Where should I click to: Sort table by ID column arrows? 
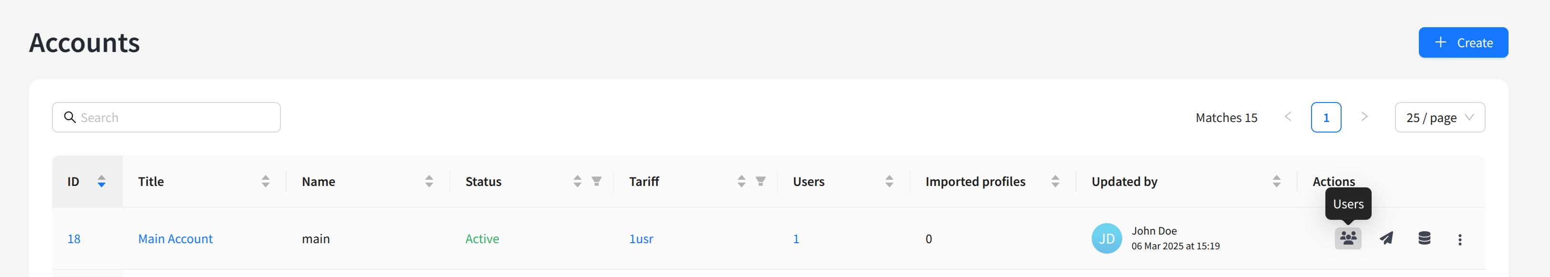point(102,182)
